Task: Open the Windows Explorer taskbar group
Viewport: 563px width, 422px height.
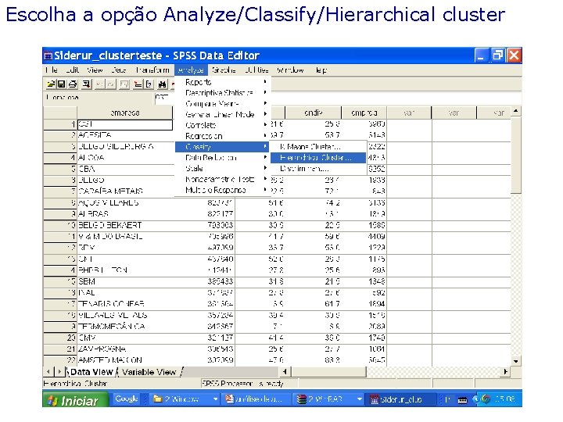Action: tap(185, 399)
